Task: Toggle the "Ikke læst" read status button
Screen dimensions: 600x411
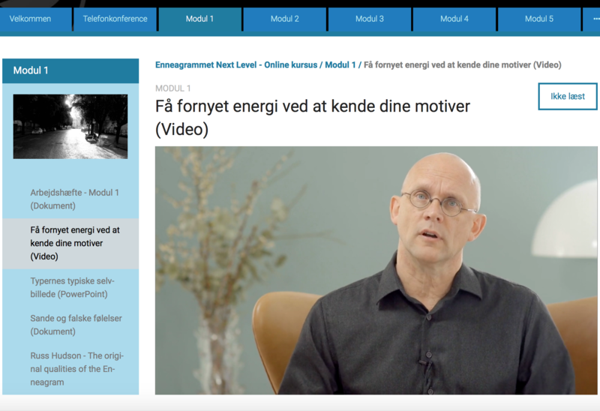Action: pos(568,97)
